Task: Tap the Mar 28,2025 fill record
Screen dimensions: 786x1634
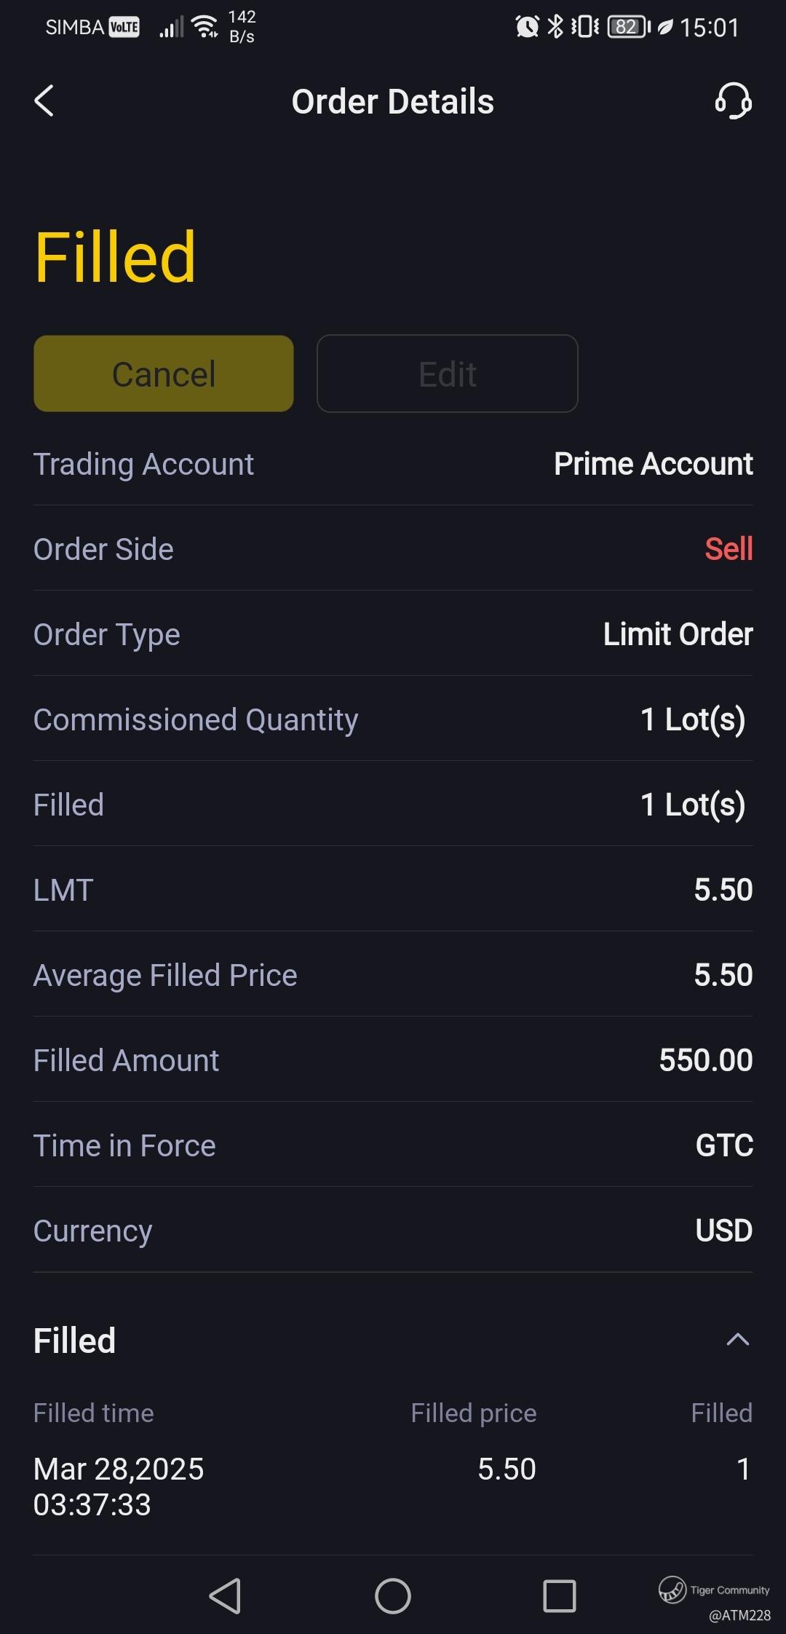Action: 119,1486
